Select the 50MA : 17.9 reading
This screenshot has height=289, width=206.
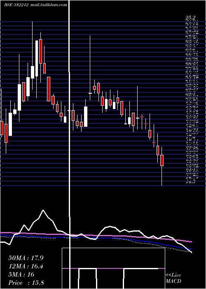26,258
